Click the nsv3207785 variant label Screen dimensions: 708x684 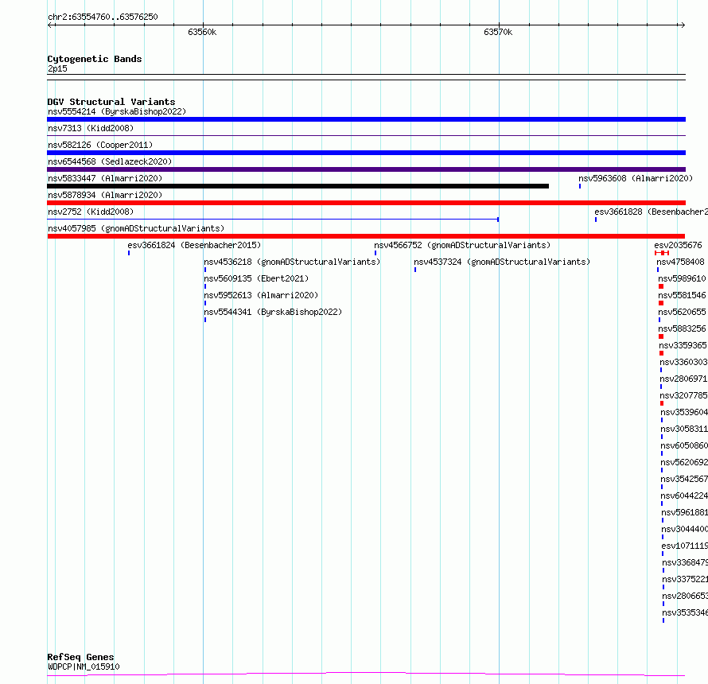tap(683, 395)
